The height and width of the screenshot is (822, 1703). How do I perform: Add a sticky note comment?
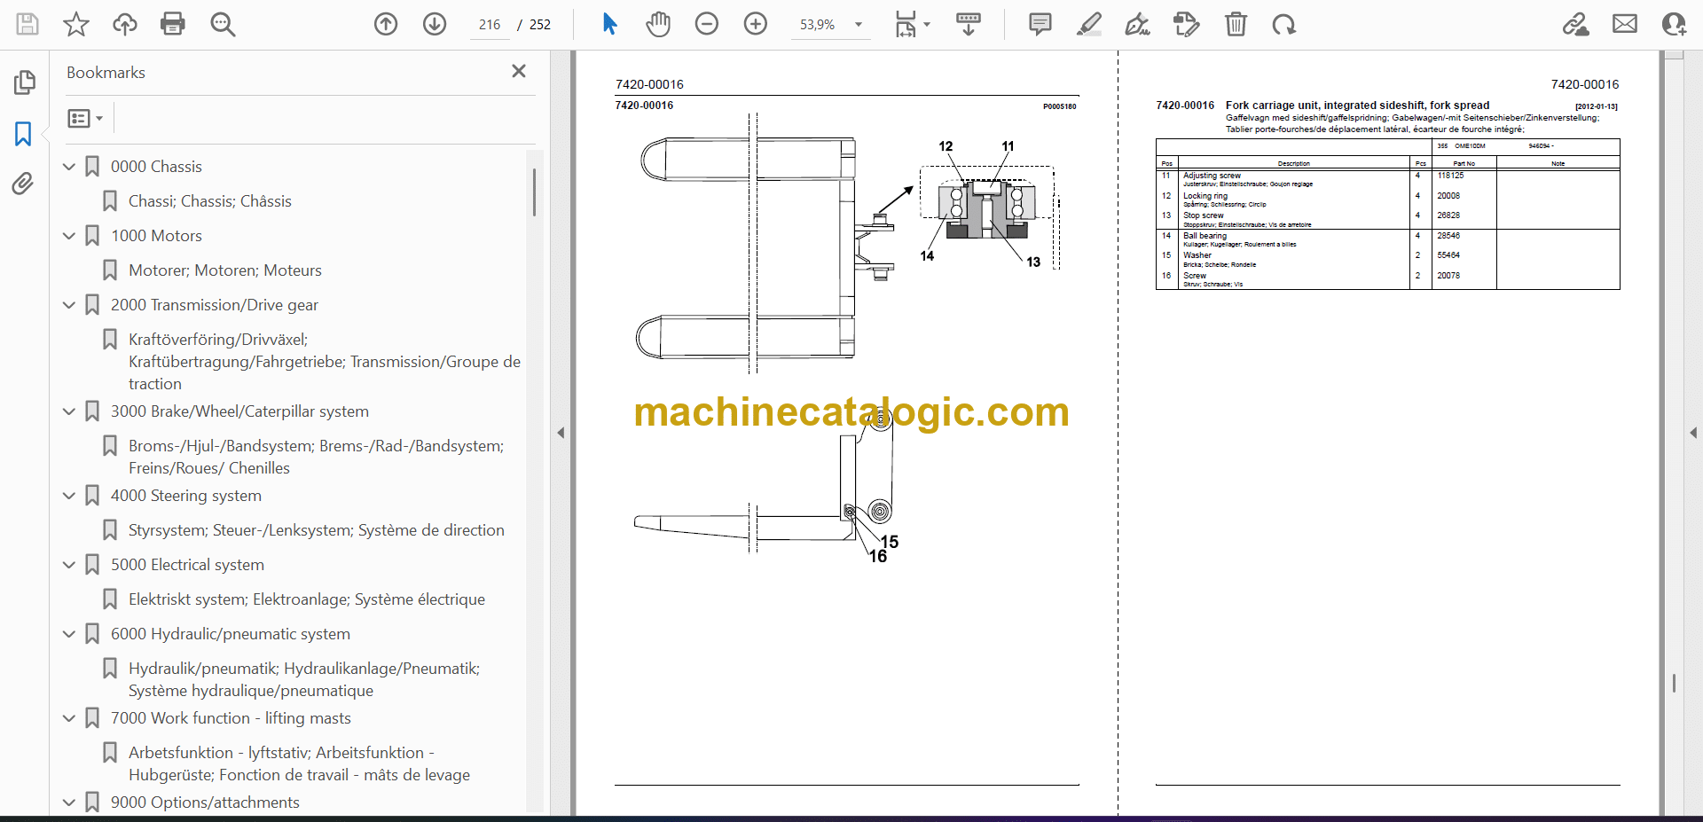1040,24
